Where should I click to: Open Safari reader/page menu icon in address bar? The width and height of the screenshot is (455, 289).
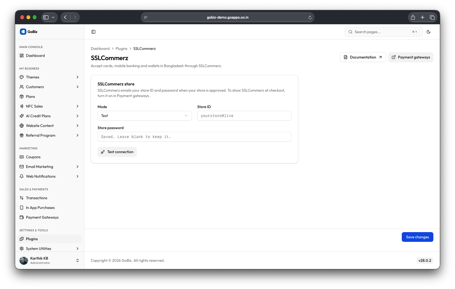click(x=146, y=17)
